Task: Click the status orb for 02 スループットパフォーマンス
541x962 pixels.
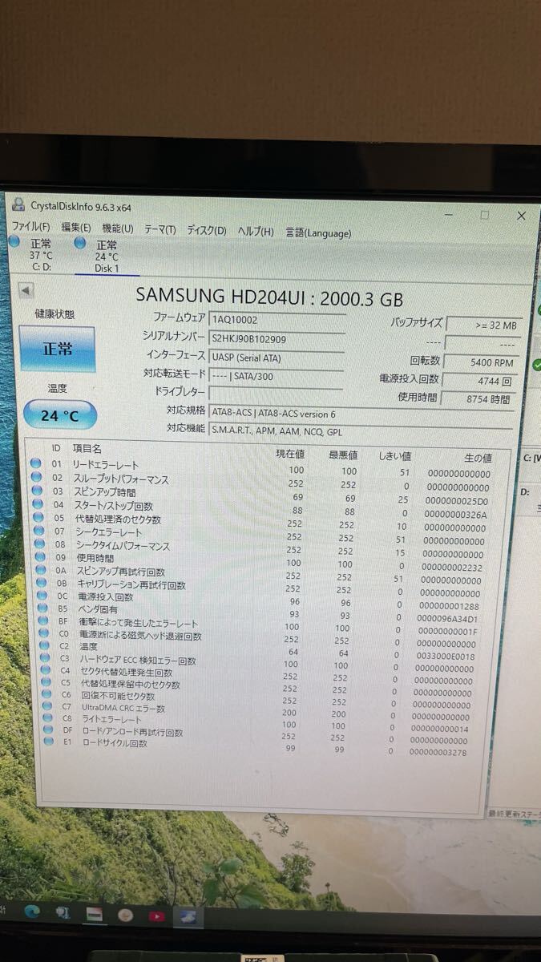Action: click(35, 477)
